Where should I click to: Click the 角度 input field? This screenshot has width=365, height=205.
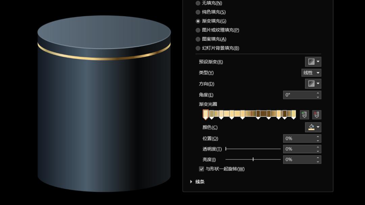click(x=299, y=95)
